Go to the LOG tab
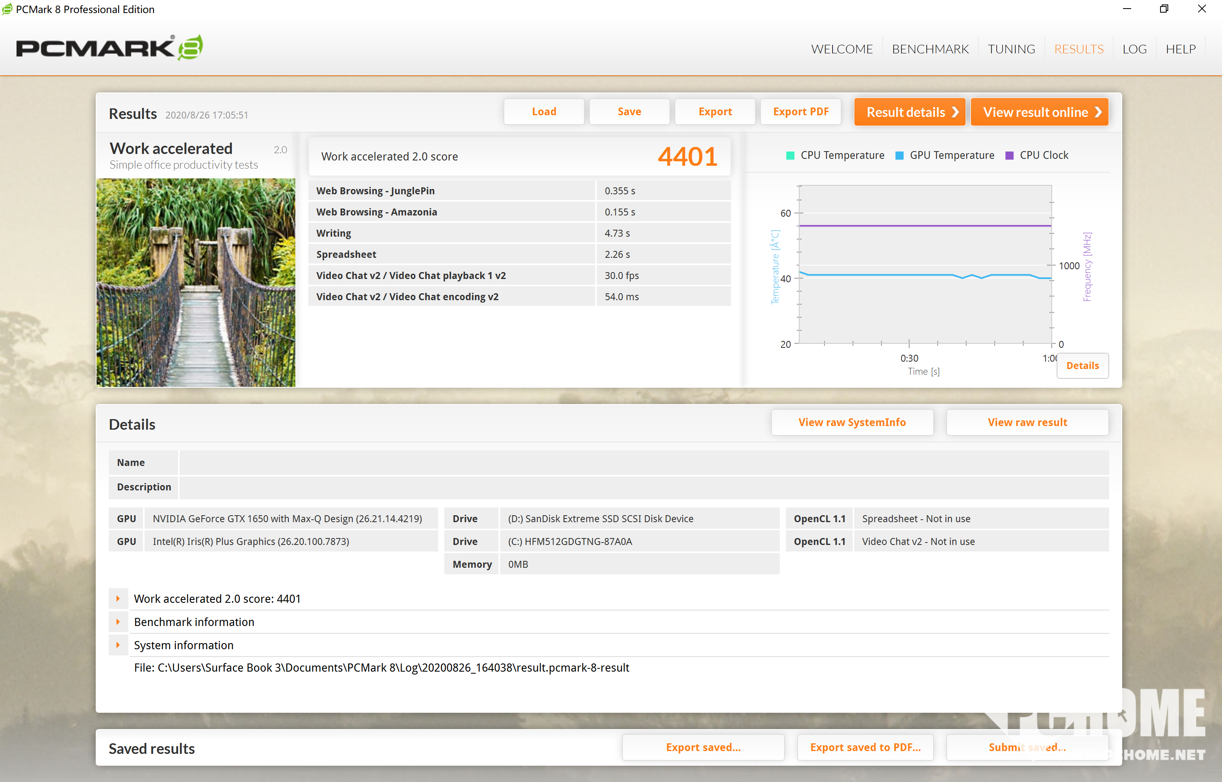 point(1134,49)
